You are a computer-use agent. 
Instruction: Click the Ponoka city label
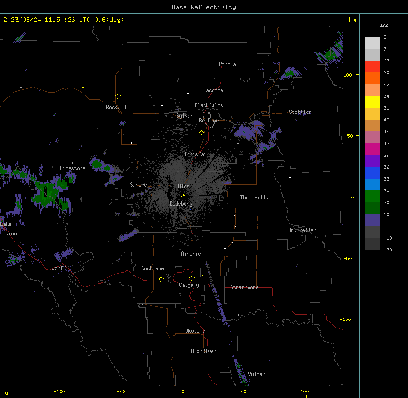(227, 64)
